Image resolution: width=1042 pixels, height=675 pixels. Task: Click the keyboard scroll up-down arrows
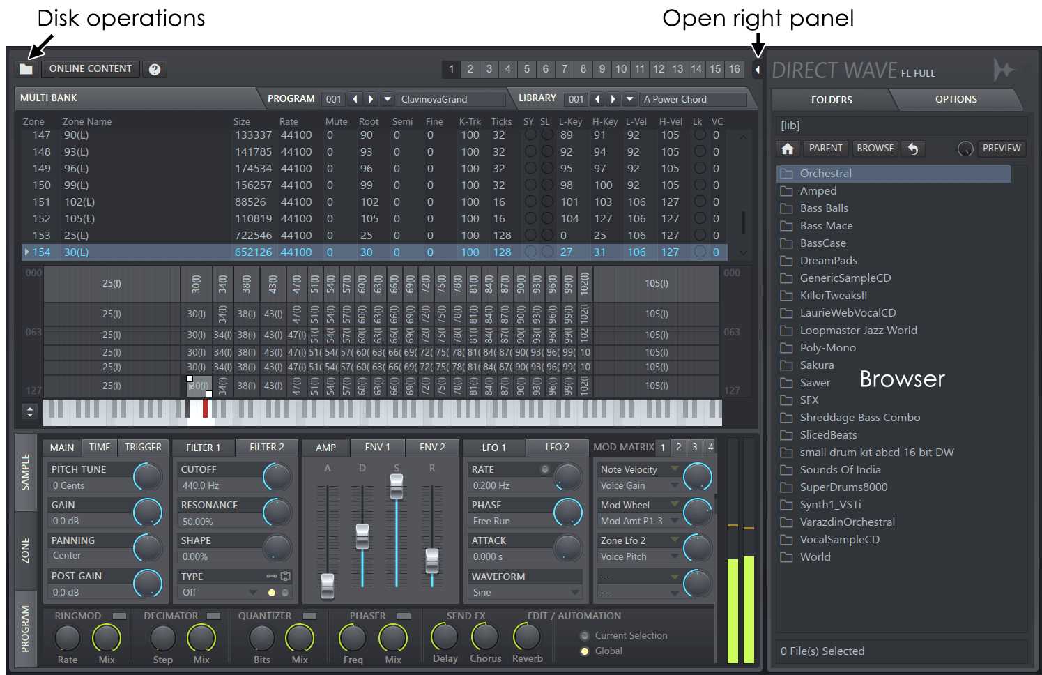pos(30,411)
